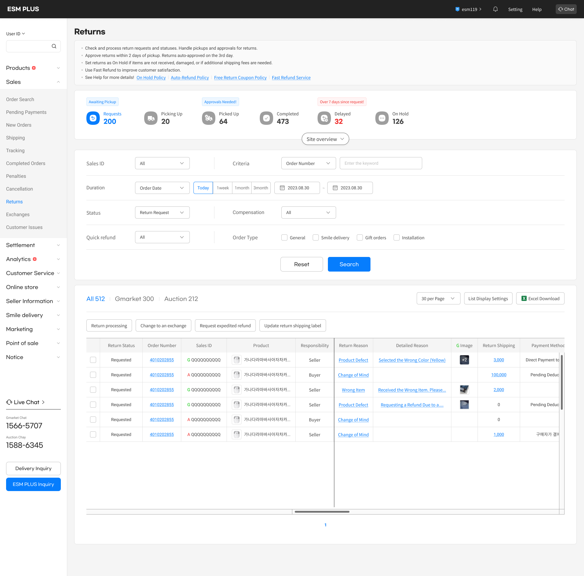Open the Auto-Refund Policy link
The height and width of the screenshot is (576, 584).
coord(189,78)
